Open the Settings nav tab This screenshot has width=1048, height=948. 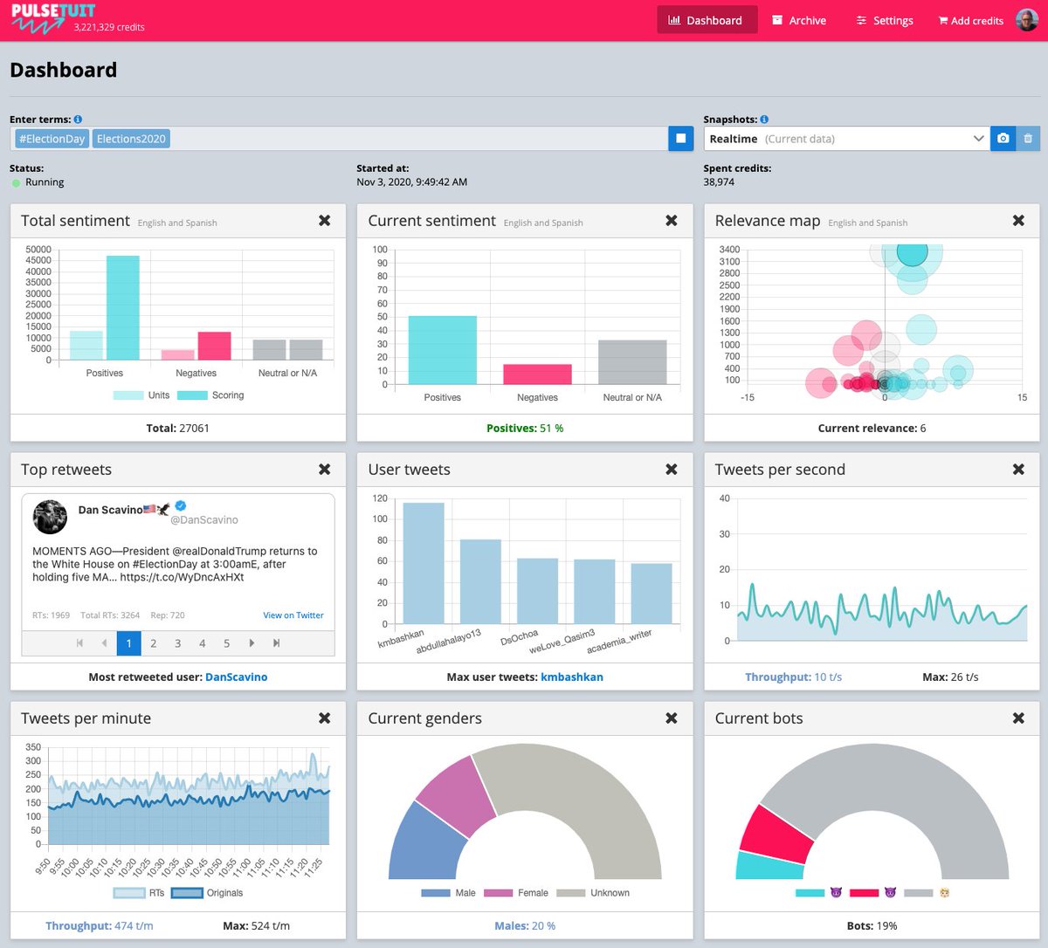(x=885, y=20)
